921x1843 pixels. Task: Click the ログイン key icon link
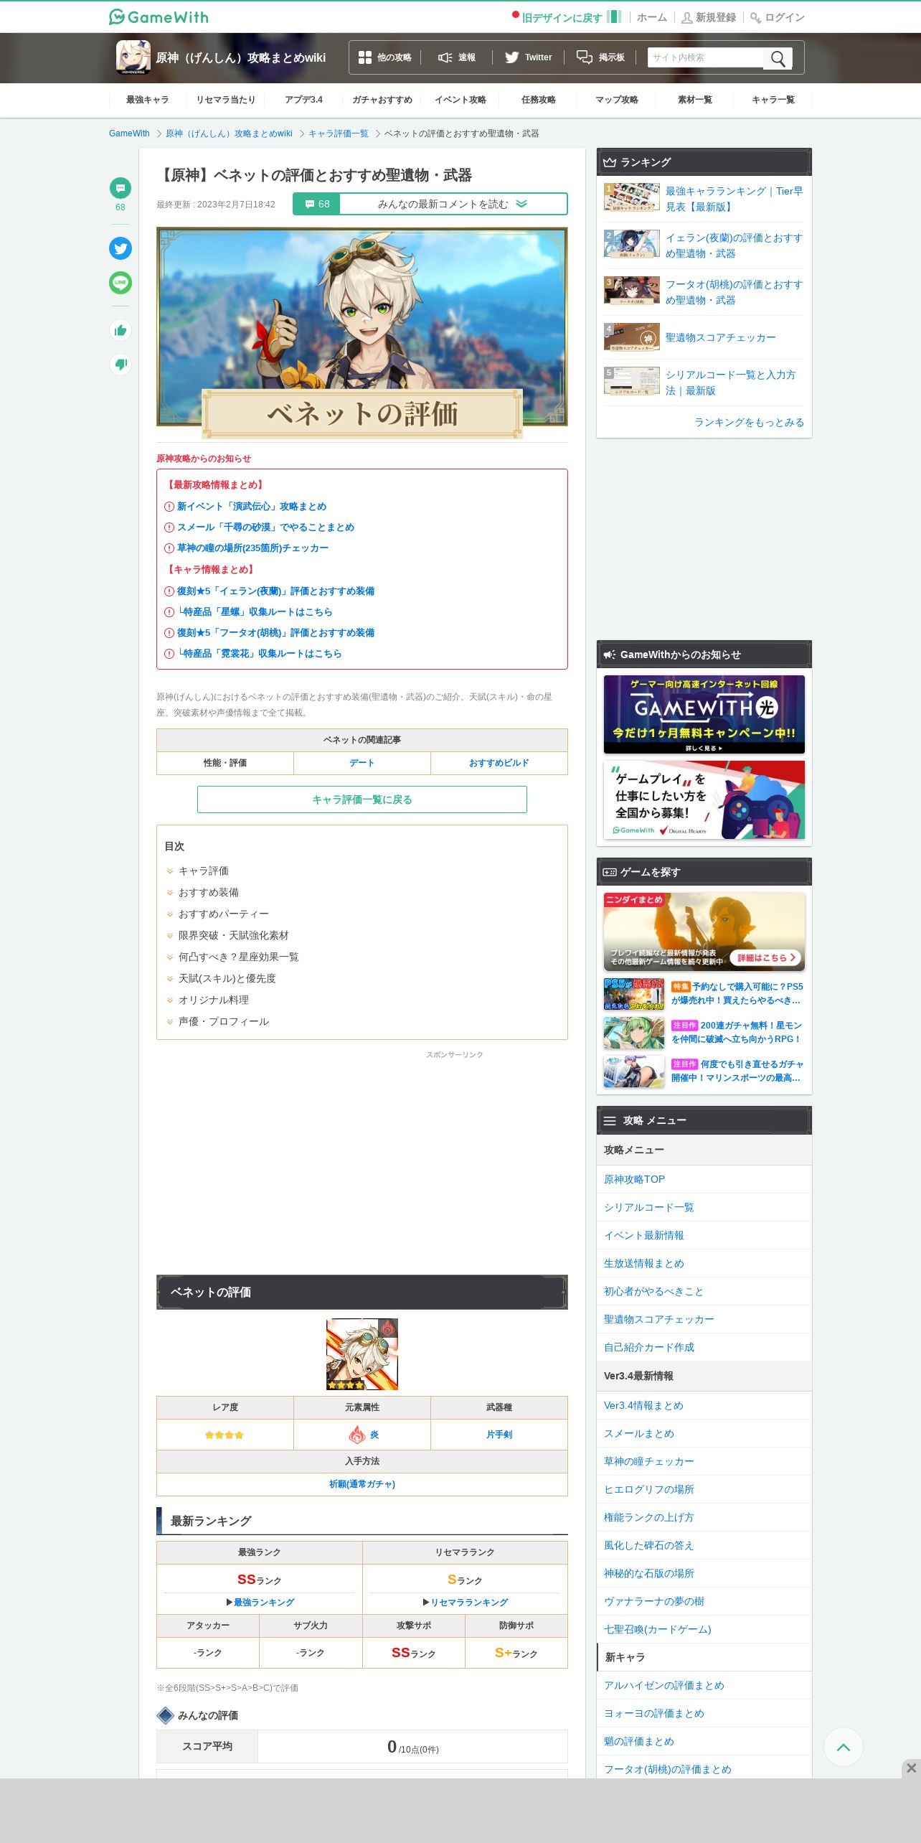pos(778,17)
